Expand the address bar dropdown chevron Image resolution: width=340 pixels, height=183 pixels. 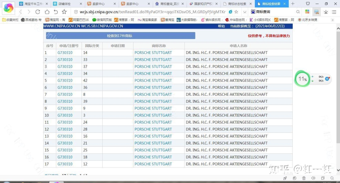[245, 12]
